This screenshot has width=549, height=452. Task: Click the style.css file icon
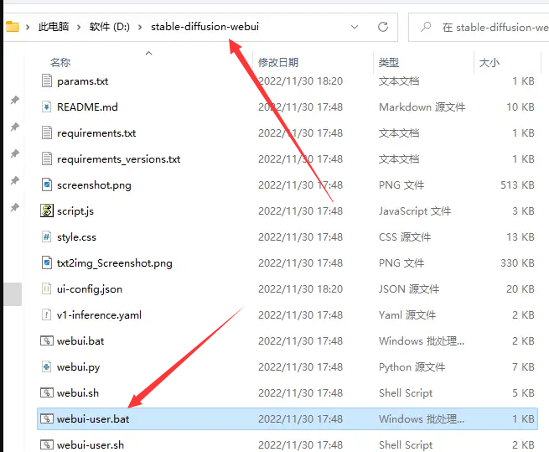[47, 236]
